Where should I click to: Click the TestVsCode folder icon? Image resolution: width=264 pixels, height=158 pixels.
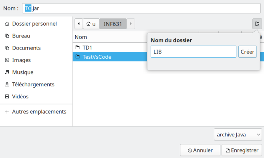[77, 57]
